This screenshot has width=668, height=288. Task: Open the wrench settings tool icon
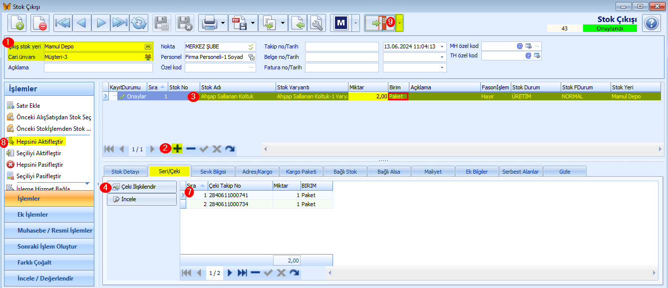point(317,23)
